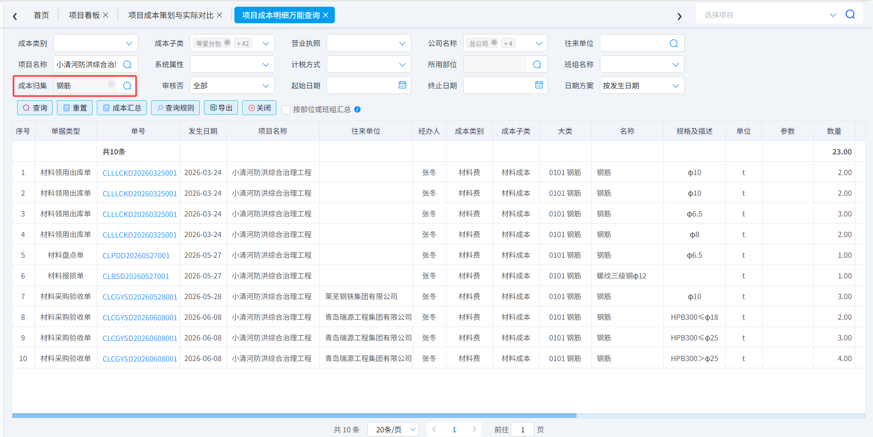Click info icon next to 按部位或班组汇总
The height and width of the screenshot is (437, 873).
coord(358,110)
